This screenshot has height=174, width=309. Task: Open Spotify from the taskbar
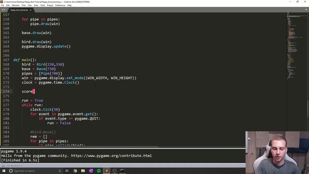click(98, 171)
